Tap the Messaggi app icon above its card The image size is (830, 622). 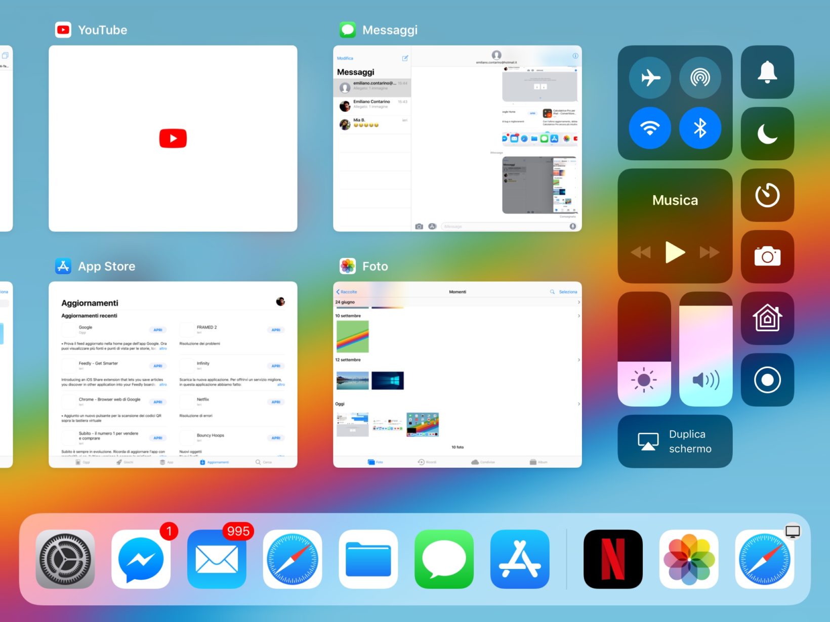(348, 30)
